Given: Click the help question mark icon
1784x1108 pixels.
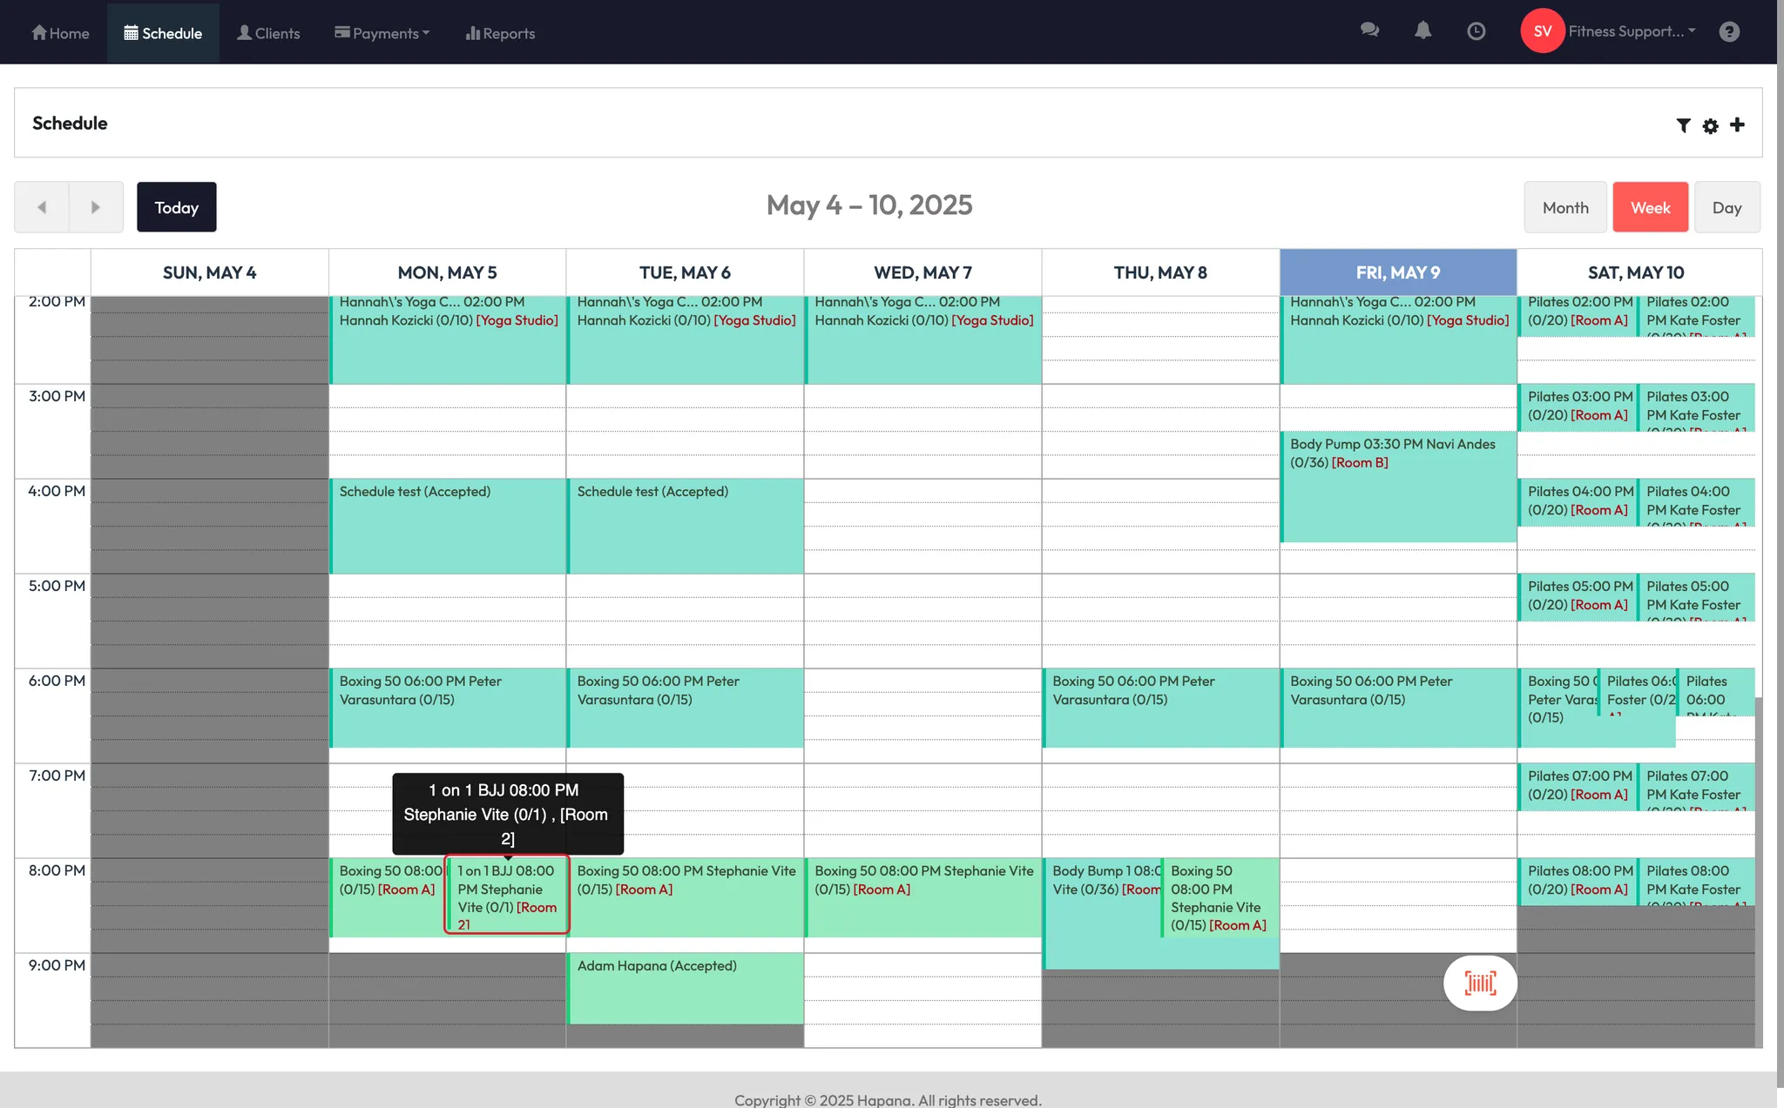Looking at the screenshot, I should pyautogui.click(x=1729, y=31).
